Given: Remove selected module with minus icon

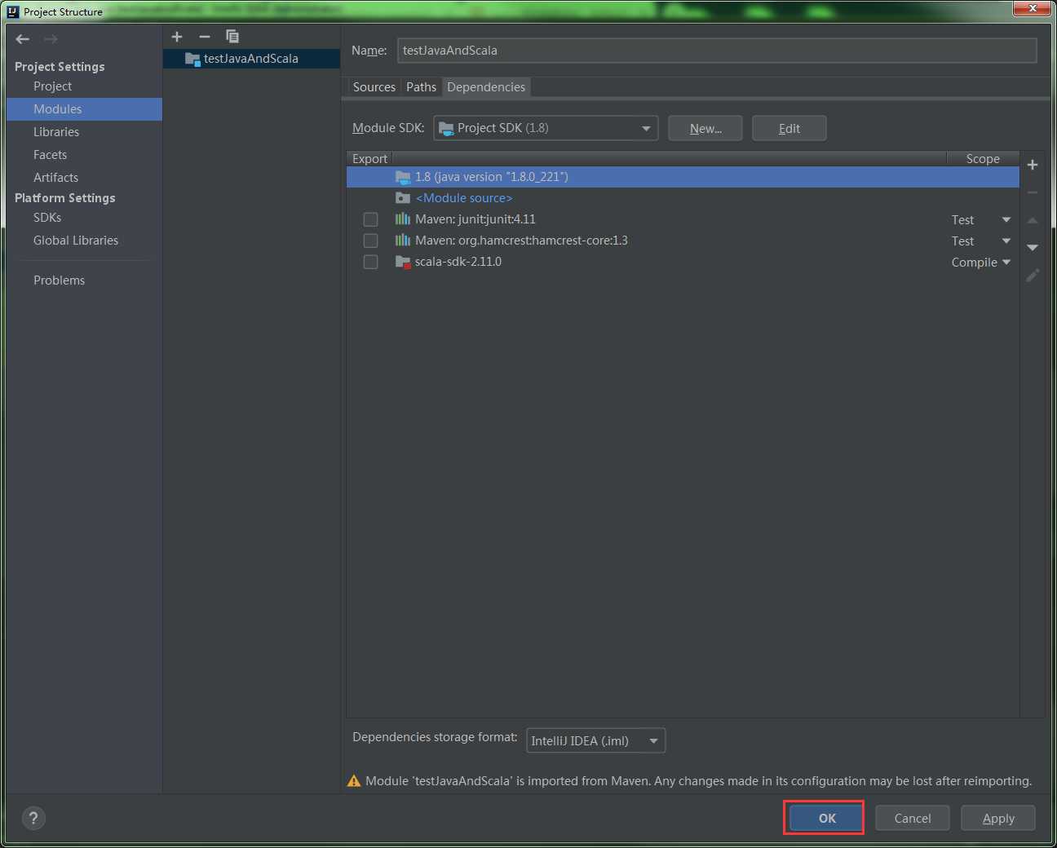Looking at the screenshot, I should tap(205, 37).
